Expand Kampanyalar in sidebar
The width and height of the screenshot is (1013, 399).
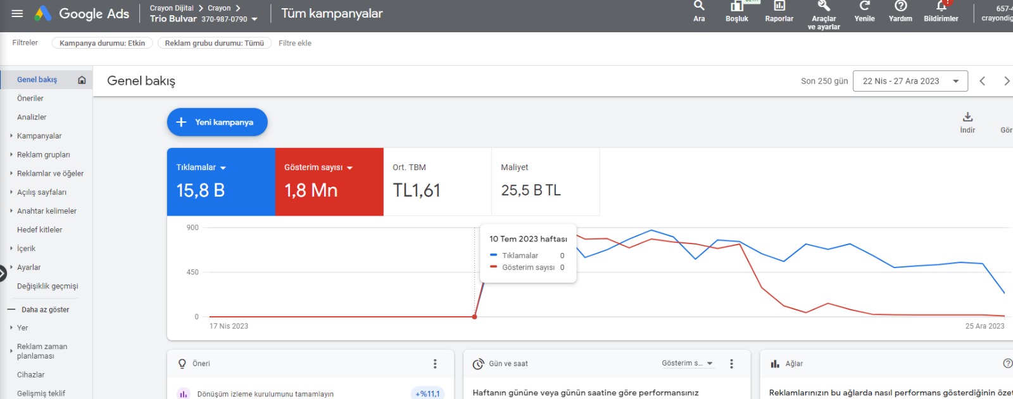pos(11,136)
